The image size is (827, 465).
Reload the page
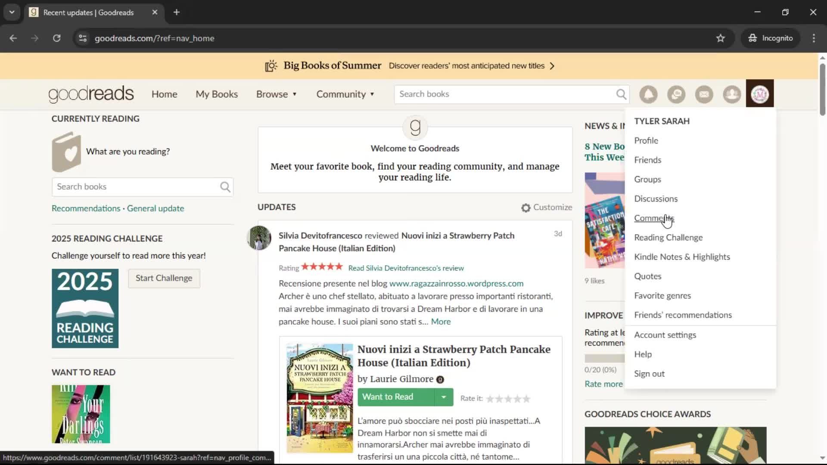[56, 38]
